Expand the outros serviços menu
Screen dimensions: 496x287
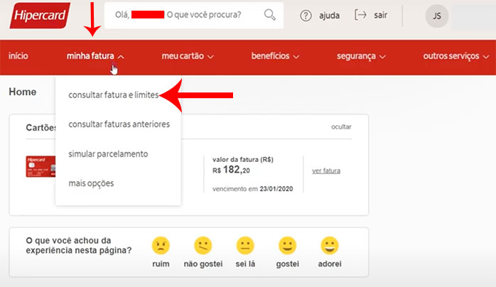coord(455,56)
